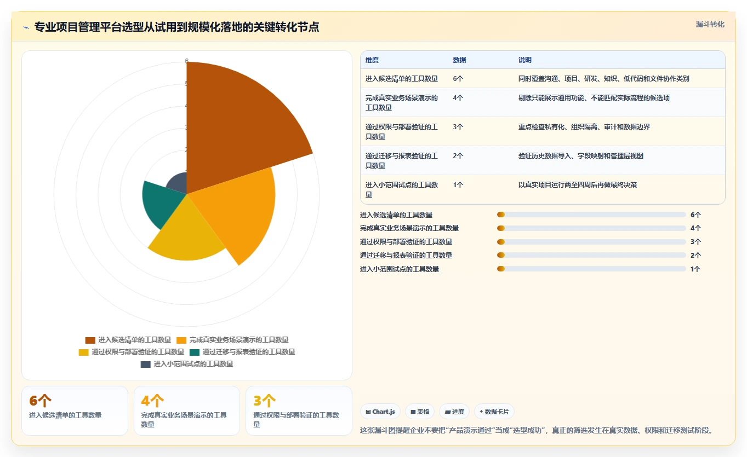The image size is (747, 457).
Task: Click table value 2个 in fourth row
Action: point(458,156)
